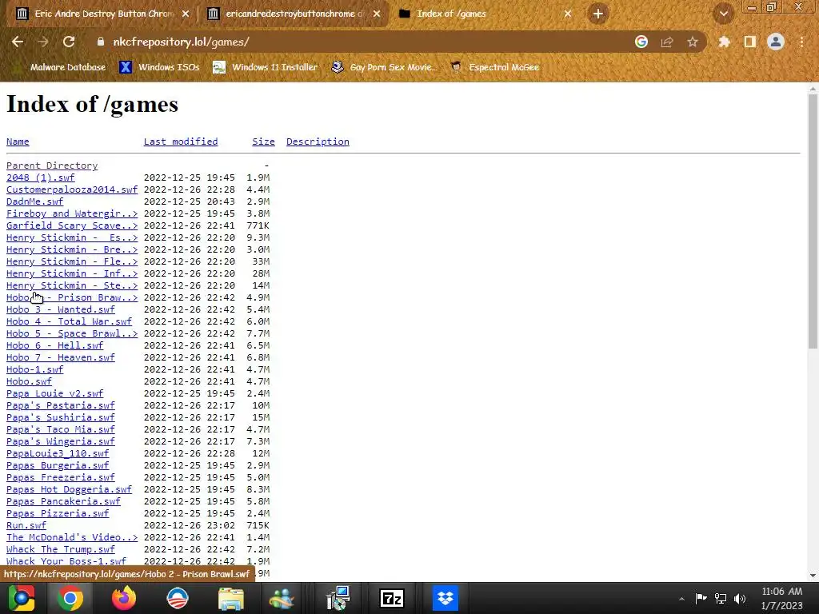Viewport: 819px width, 614px height.
Task: Share this page icon
Action: click(x=667, y=42)
